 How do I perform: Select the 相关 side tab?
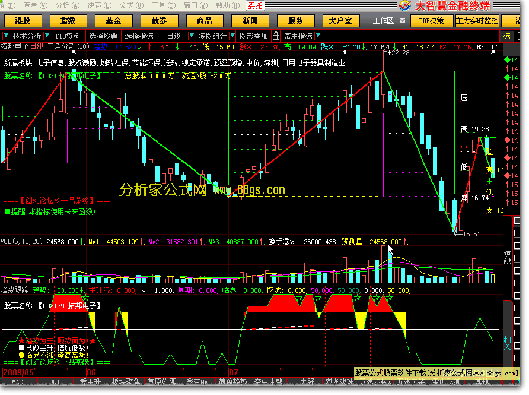(x=508, y=343)
